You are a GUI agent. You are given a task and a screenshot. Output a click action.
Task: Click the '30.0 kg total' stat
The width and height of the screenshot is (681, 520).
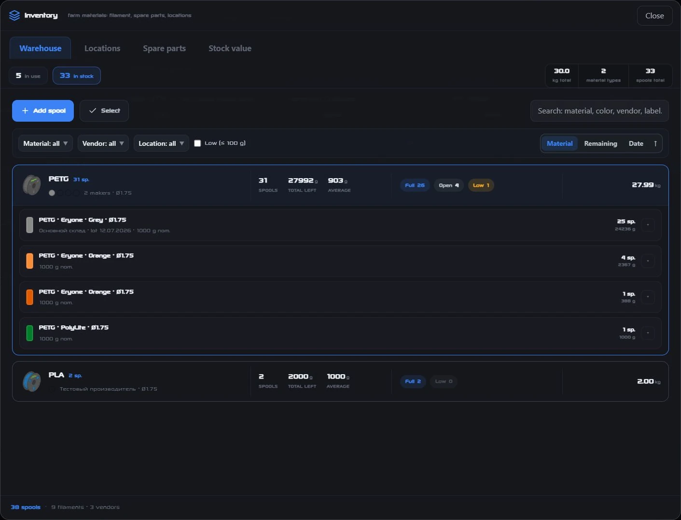562,76
